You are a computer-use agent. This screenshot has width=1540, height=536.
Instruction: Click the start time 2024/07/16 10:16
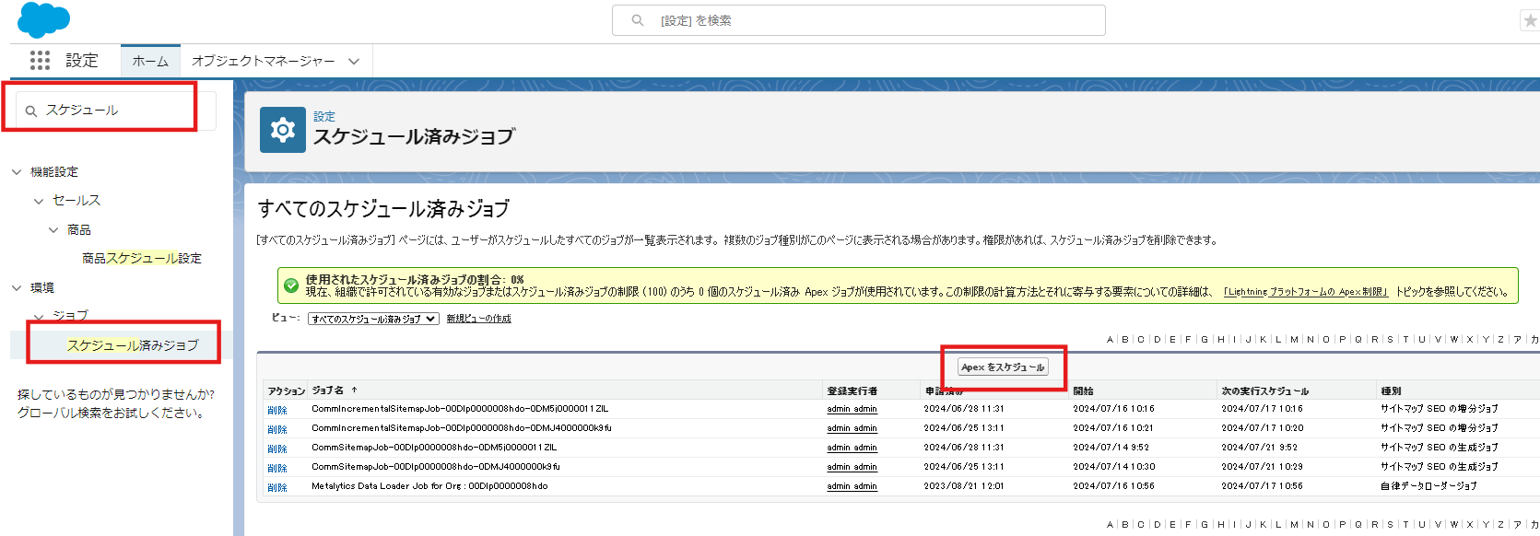[x=1113, y=409]
